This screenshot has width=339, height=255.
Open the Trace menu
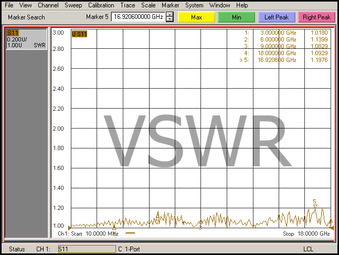click(x=128, y=5)
